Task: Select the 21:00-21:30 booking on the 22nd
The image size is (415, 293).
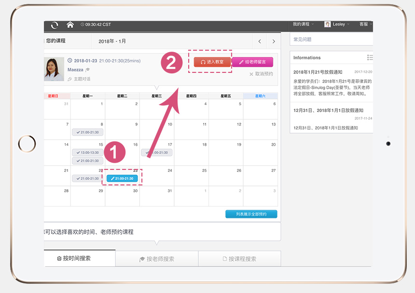Action: coord(88,179)
